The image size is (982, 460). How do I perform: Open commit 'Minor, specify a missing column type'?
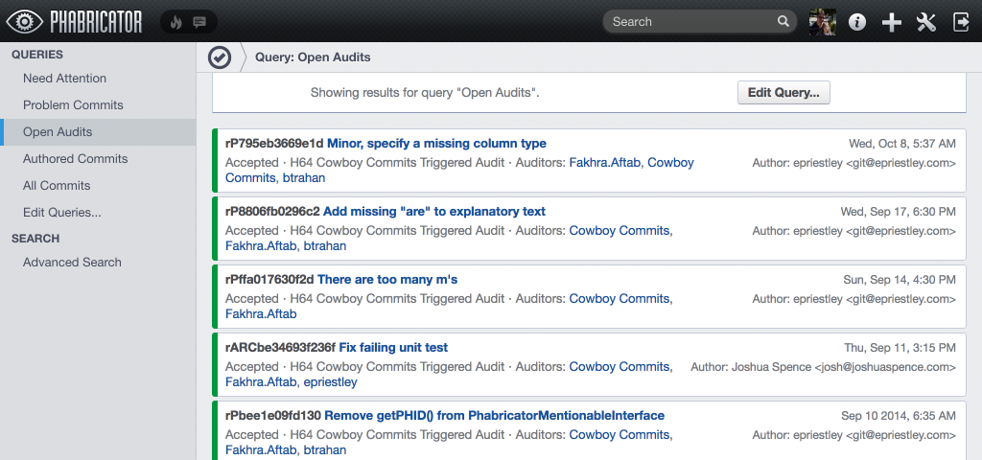[x=436, y=144]
